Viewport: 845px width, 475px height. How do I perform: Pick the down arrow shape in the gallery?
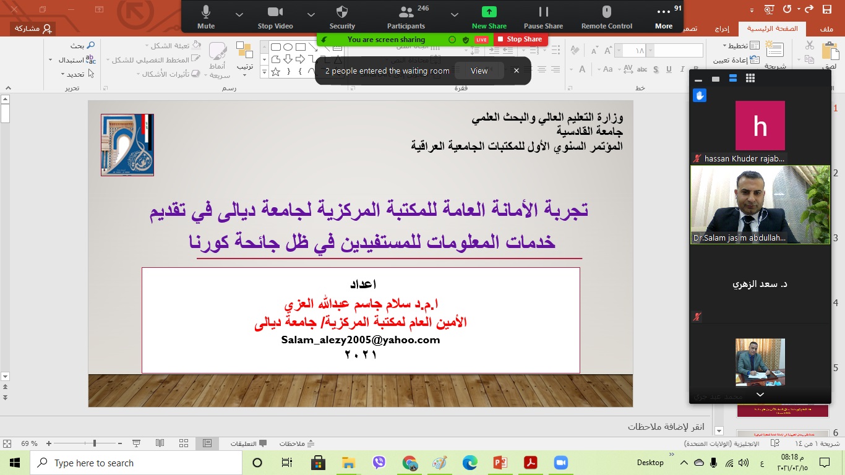pos(288,59)
